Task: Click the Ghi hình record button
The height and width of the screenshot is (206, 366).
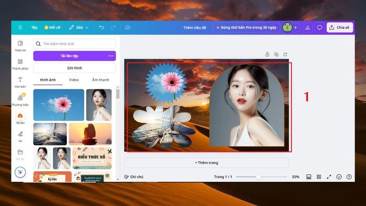Action: tap(74, 68)
